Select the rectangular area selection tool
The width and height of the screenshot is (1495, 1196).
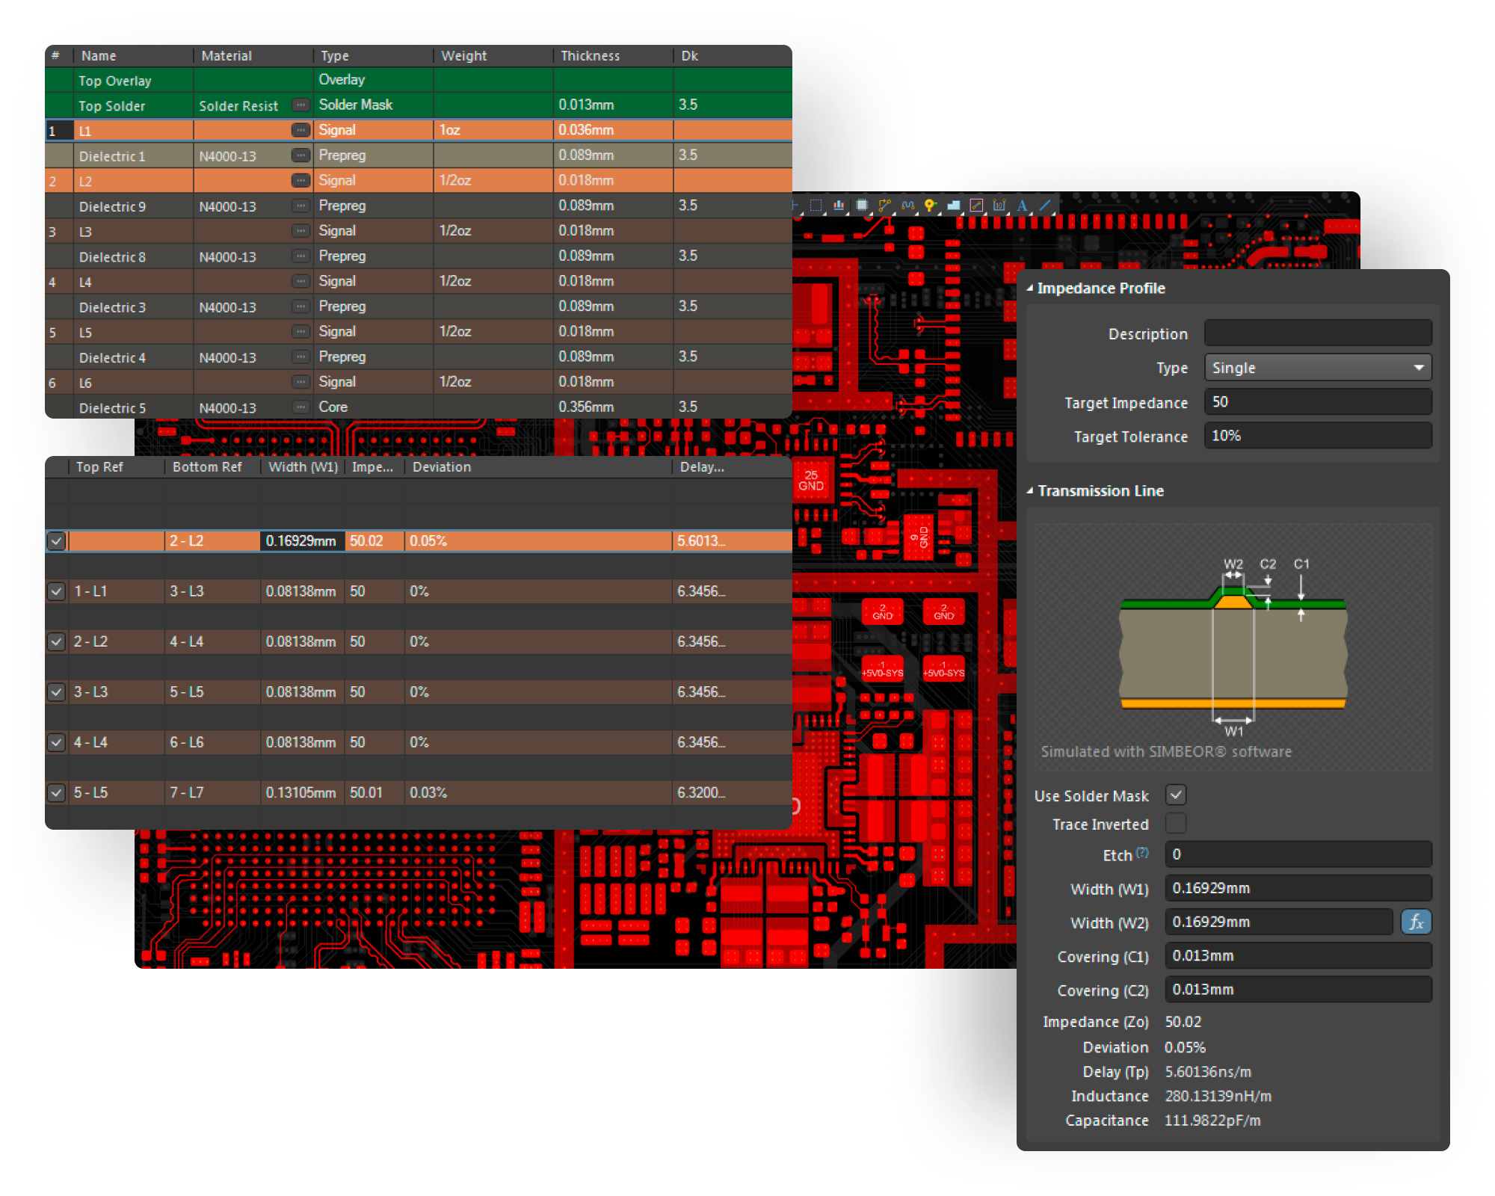(816, 205)
